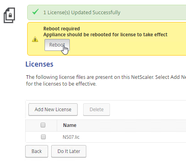
Task: Click the greyed-out Delete button
Action: coord(97,110)
